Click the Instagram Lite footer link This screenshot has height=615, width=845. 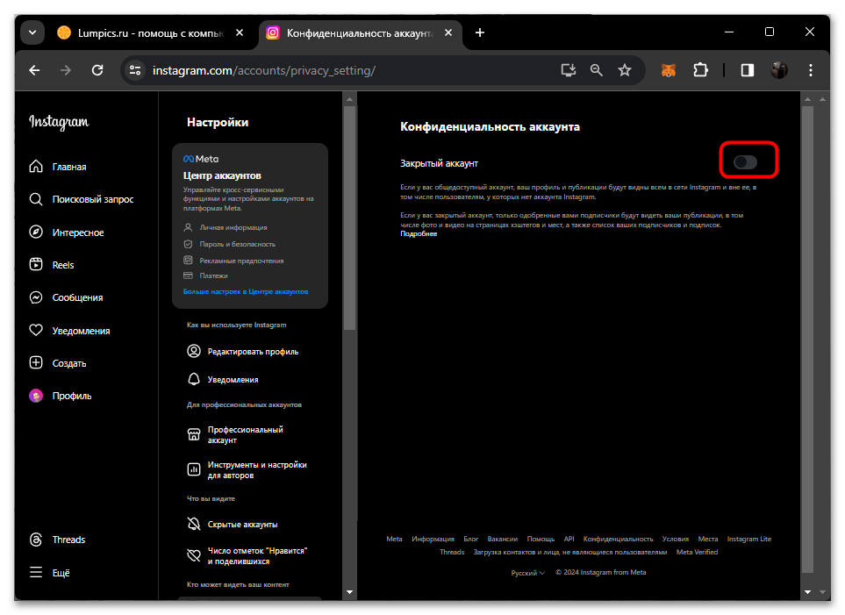749,539
